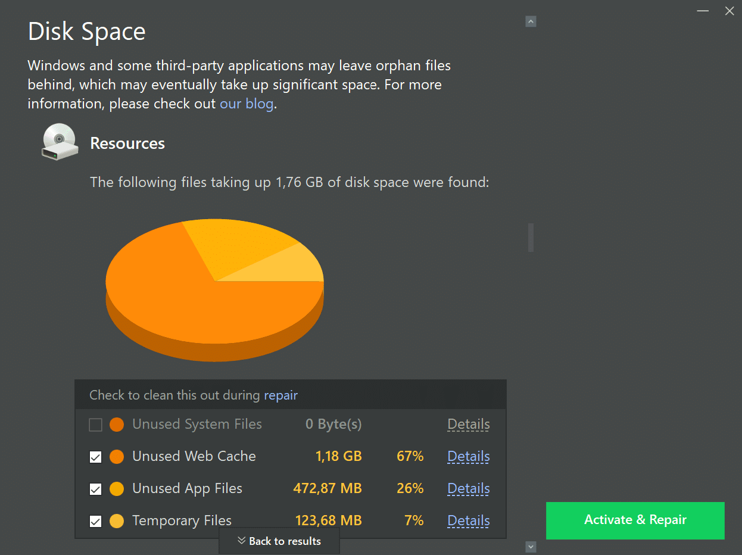Viewport: 742px width, 555px height.
Task: Click the Unused System Files color dot
Action: pyautogui.click(x=117, y=425)
